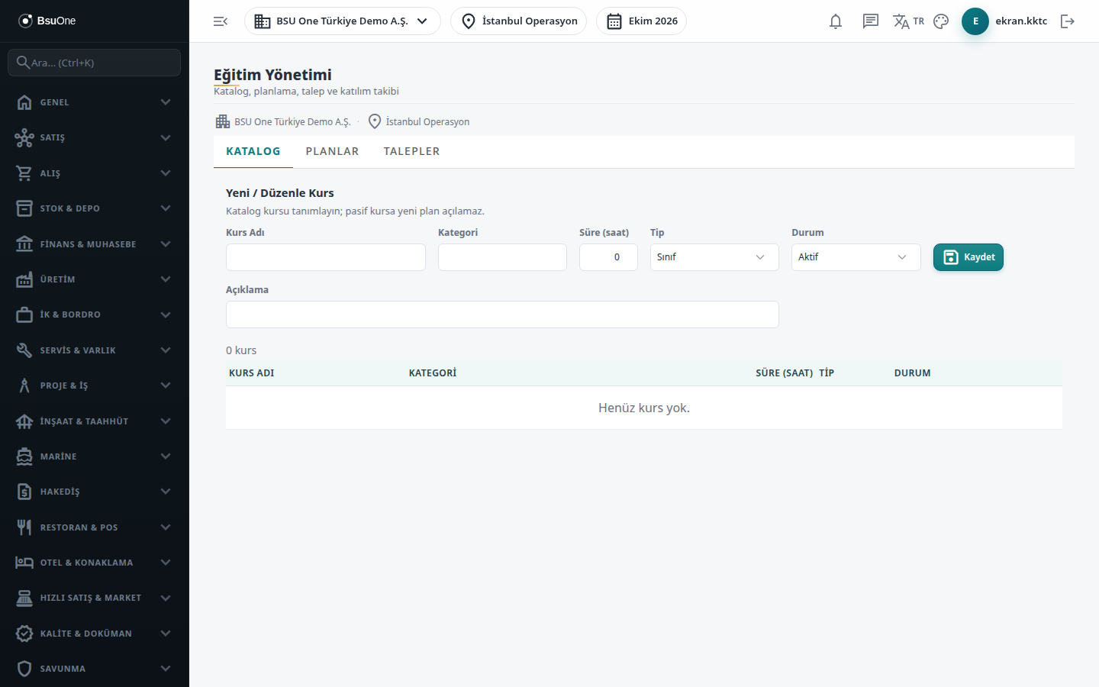The width and height of the screenshot is (1099, 687).
Task: Expand Hızlı Satış & Market chevron
Action: tap(166, 598)
